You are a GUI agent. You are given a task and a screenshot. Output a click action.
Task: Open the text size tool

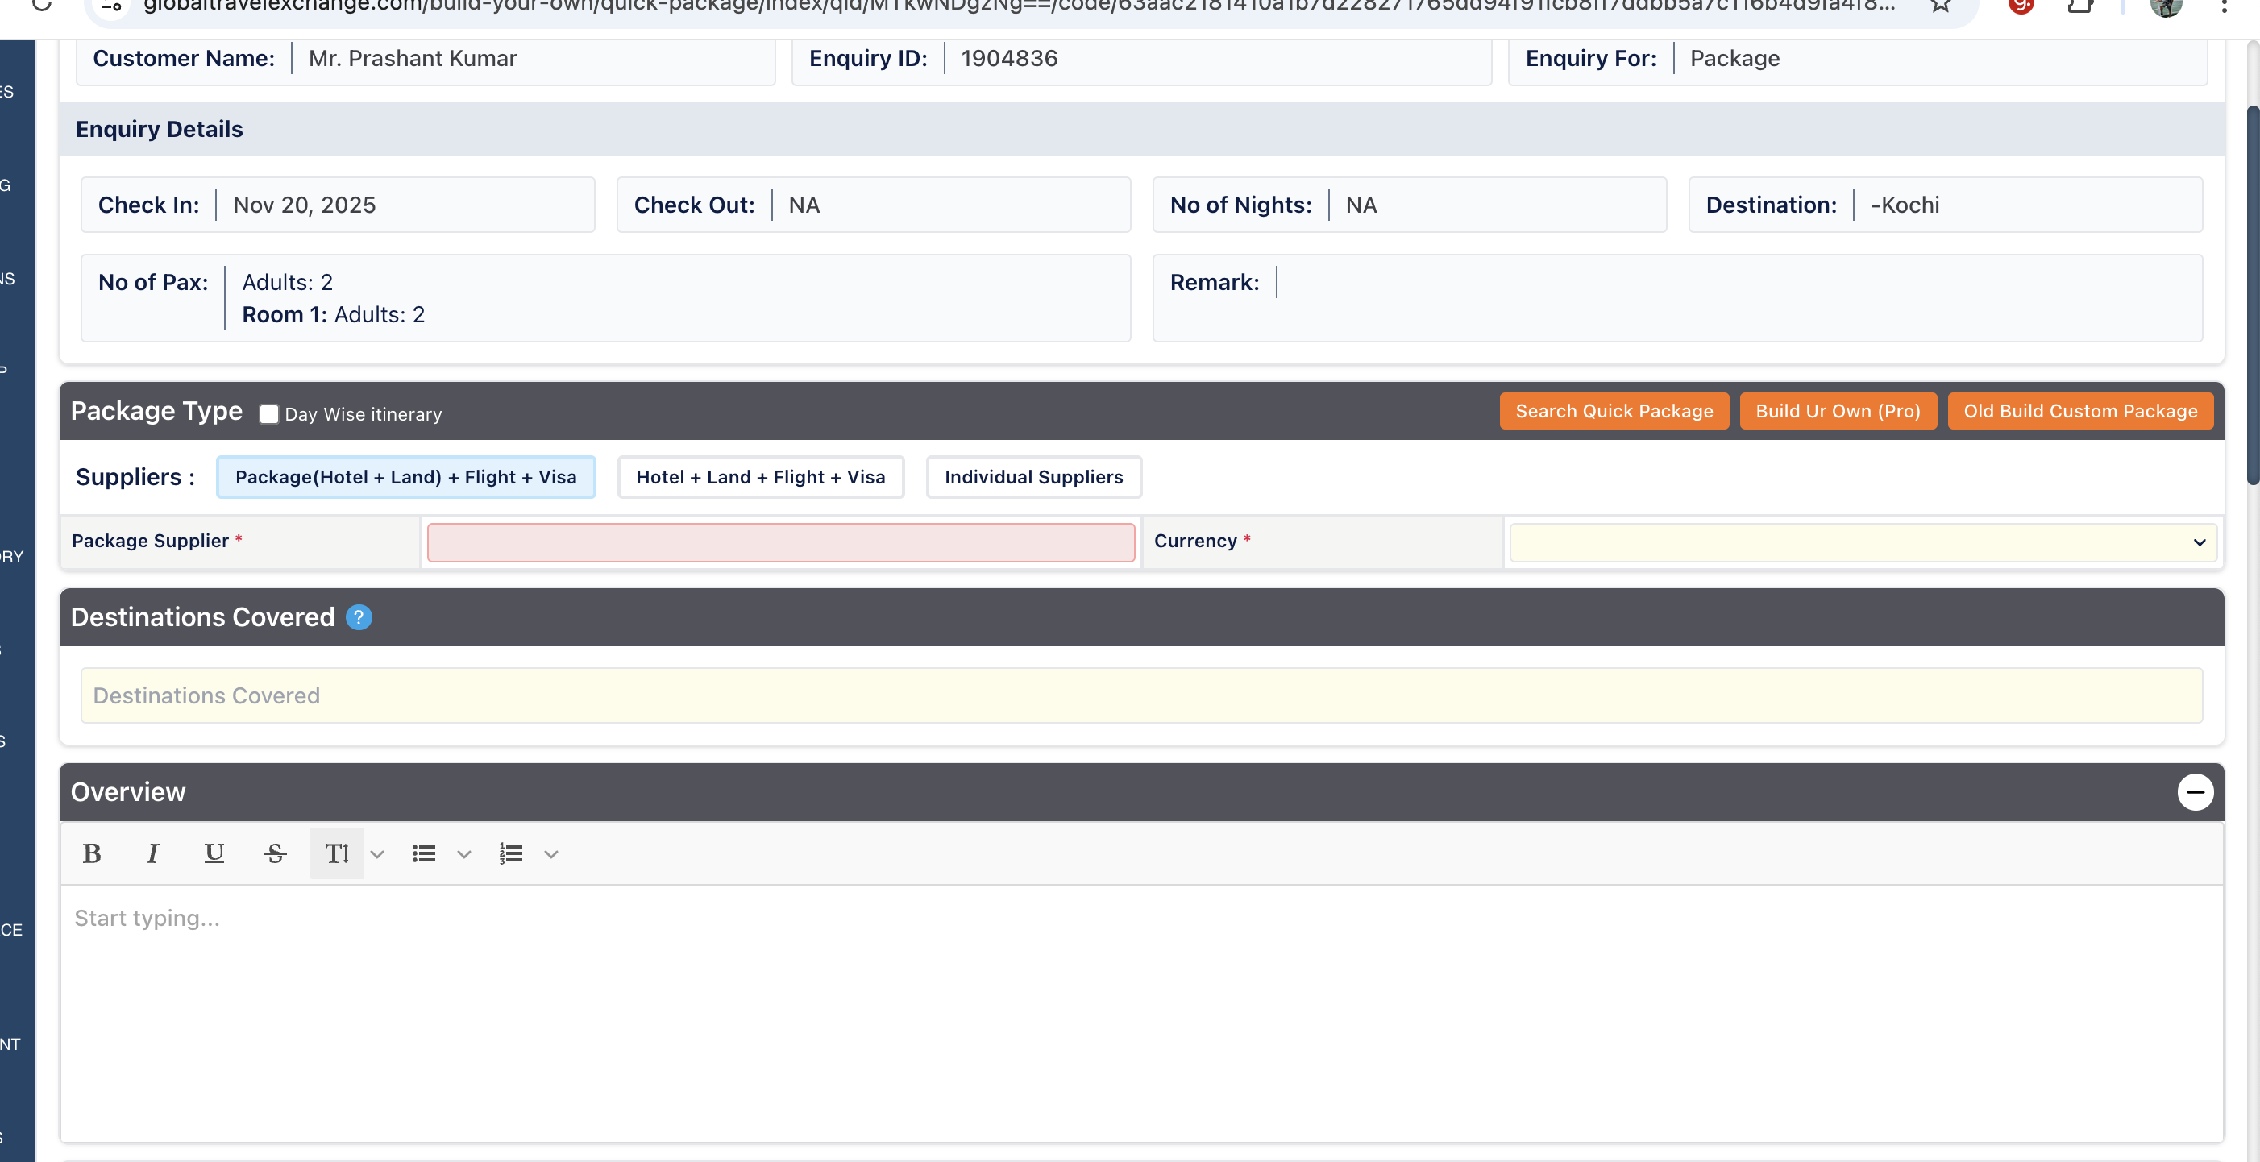(337, 853)
